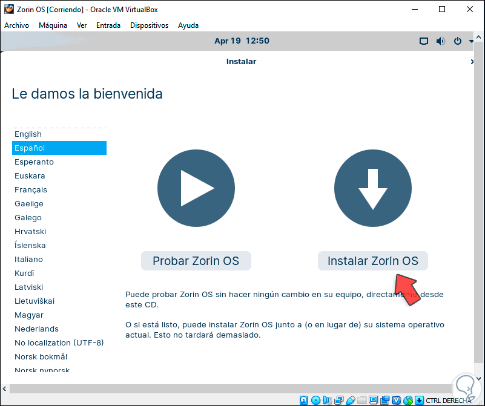Click the horizontal scrollbar thumb
This screenshot has width=485, height=406.
[x=232, y=388]
